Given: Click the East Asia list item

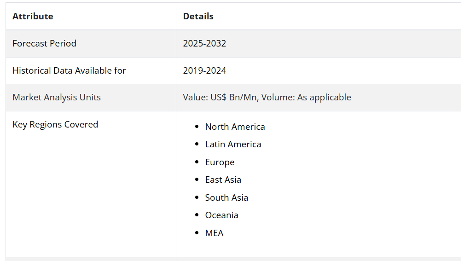Looking at the screenshot, I should (223, 180).
